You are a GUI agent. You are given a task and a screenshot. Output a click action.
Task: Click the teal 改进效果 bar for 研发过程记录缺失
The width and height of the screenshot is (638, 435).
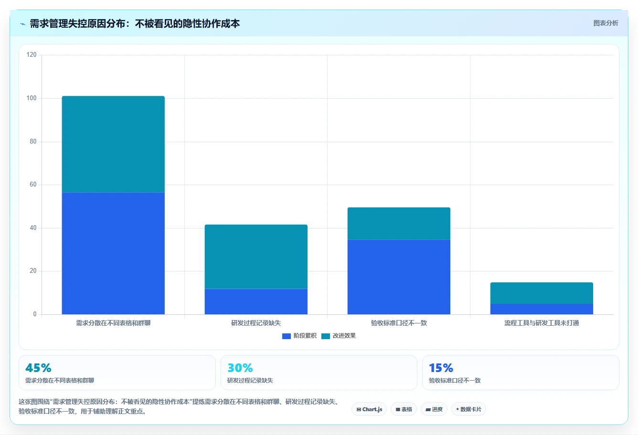[256, 257]
